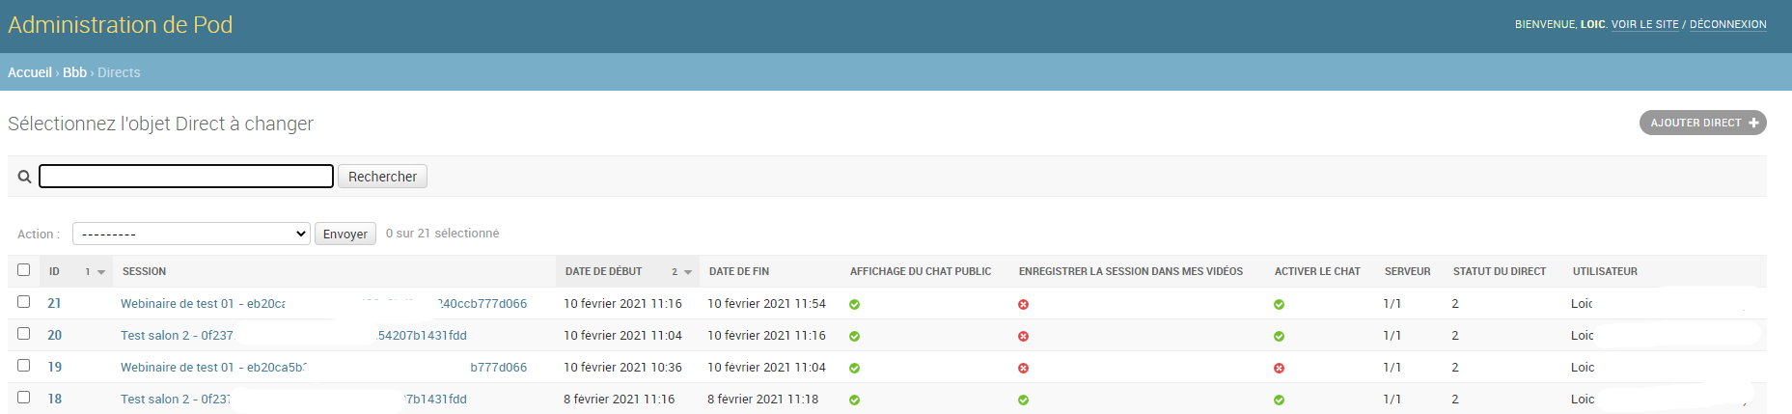
Task: Click red activate chat icon for row 19
Action: click(1279, 368)
